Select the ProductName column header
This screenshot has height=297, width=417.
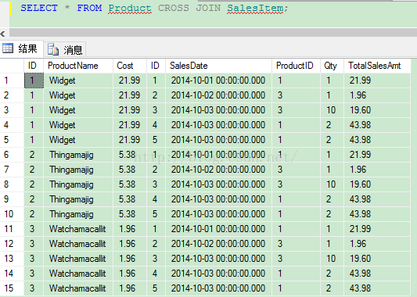[x=78, y=66]
